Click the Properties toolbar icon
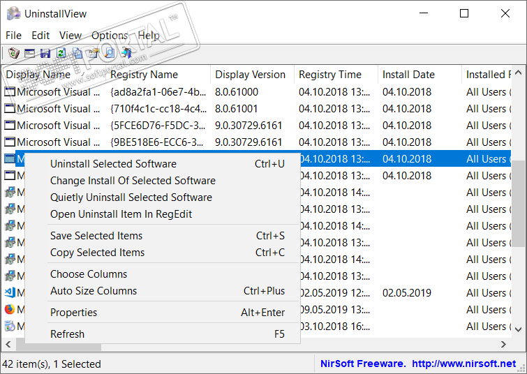This screenshot has width=527, height=374. coord(93,53)
